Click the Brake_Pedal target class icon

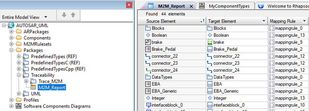click(210, 49)
